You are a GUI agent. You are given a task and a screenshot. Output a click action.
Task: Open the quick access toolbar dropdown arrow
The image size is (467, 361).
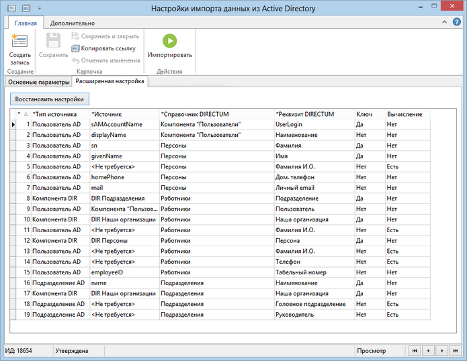pos(40,8)
